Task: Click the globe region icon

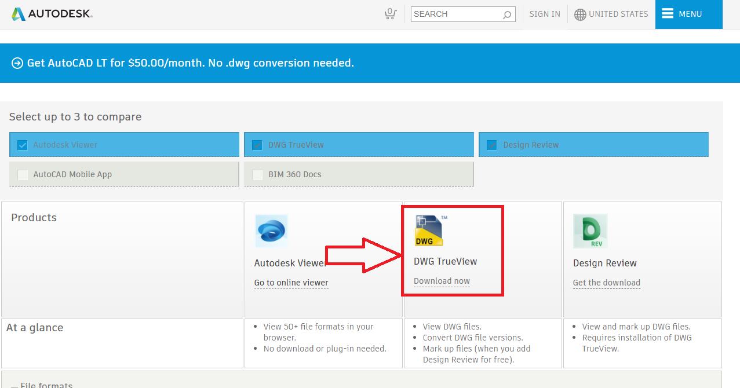Action: [x=580, y=14]
